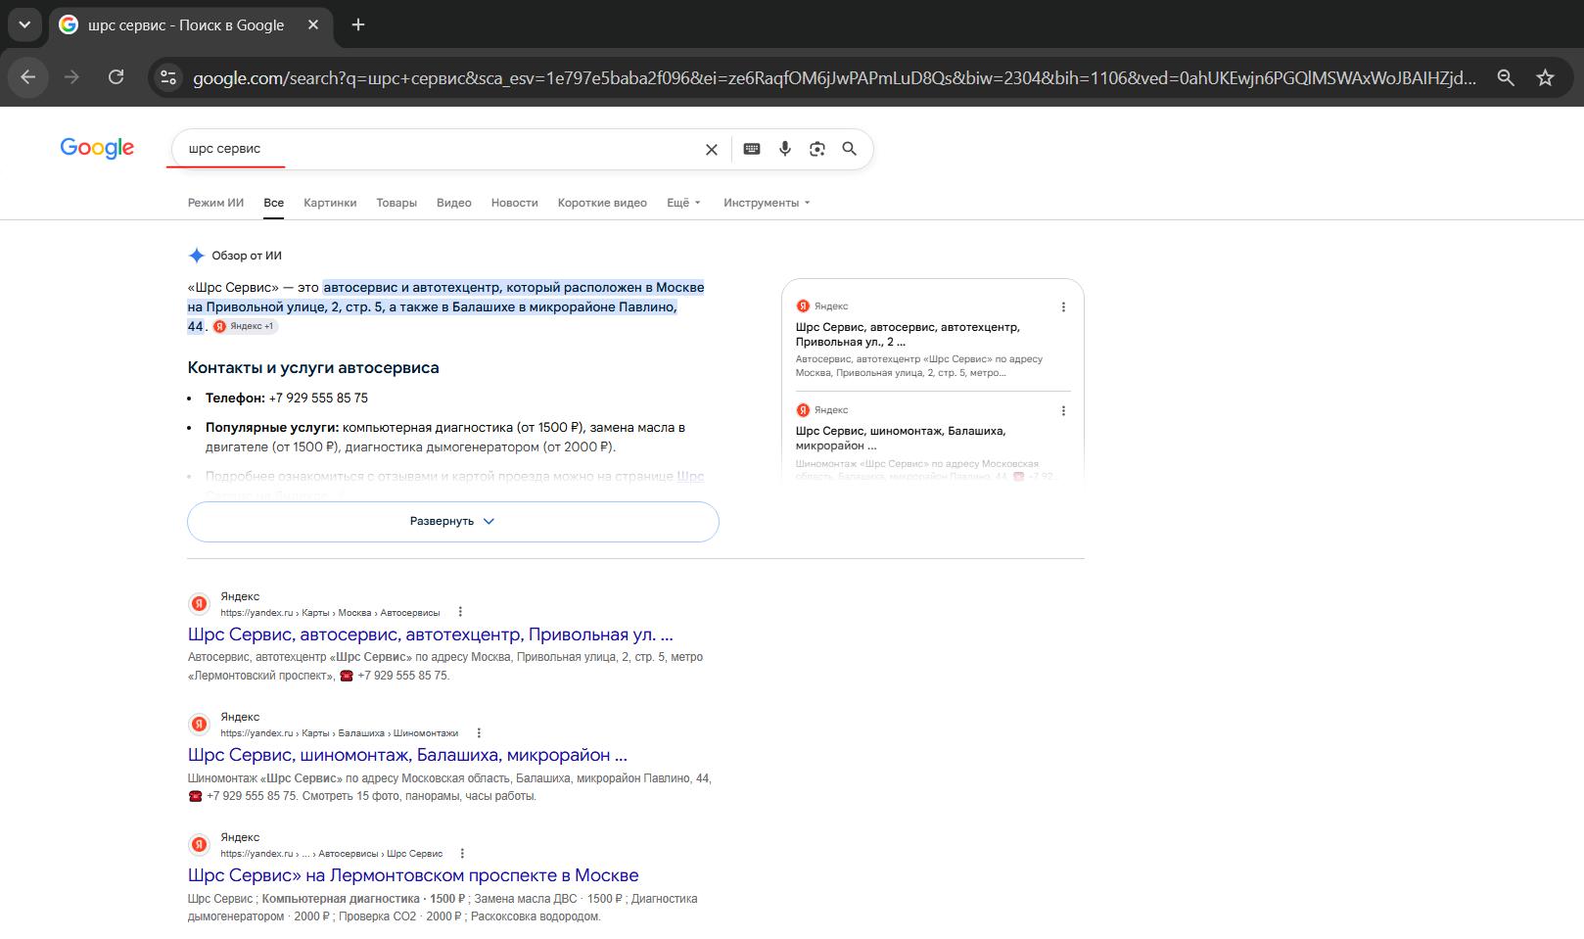This screenshot has width=1584, height=939.
Task: Click Яндекс favicon of third result
Action: click(x=200, y=844)
